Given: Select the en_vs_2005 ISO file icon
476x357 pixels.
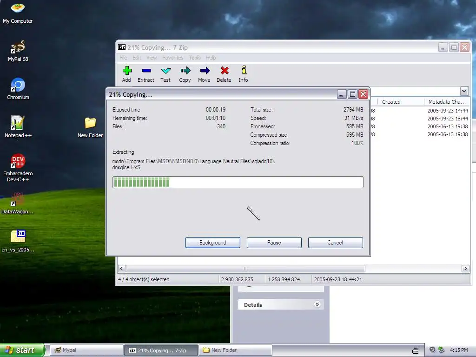Looking at the screenshot, I should point(18,241).
